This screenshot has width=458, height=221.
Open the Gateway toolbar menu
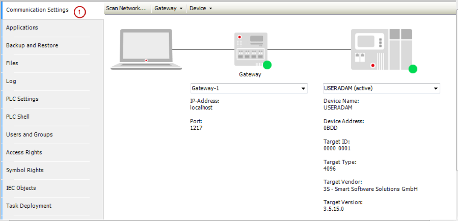[x=168, y=8]
